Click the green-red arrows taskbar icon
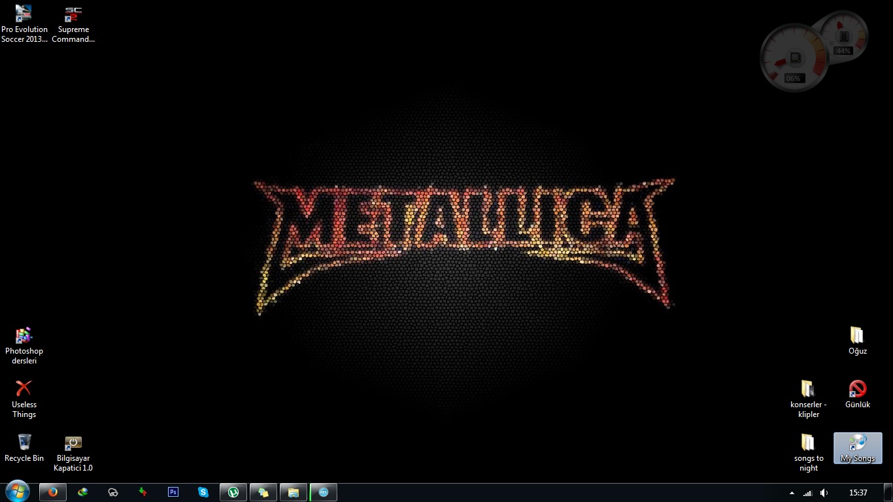The height and width of the screenshot is (502, 893). pos(143,492)
